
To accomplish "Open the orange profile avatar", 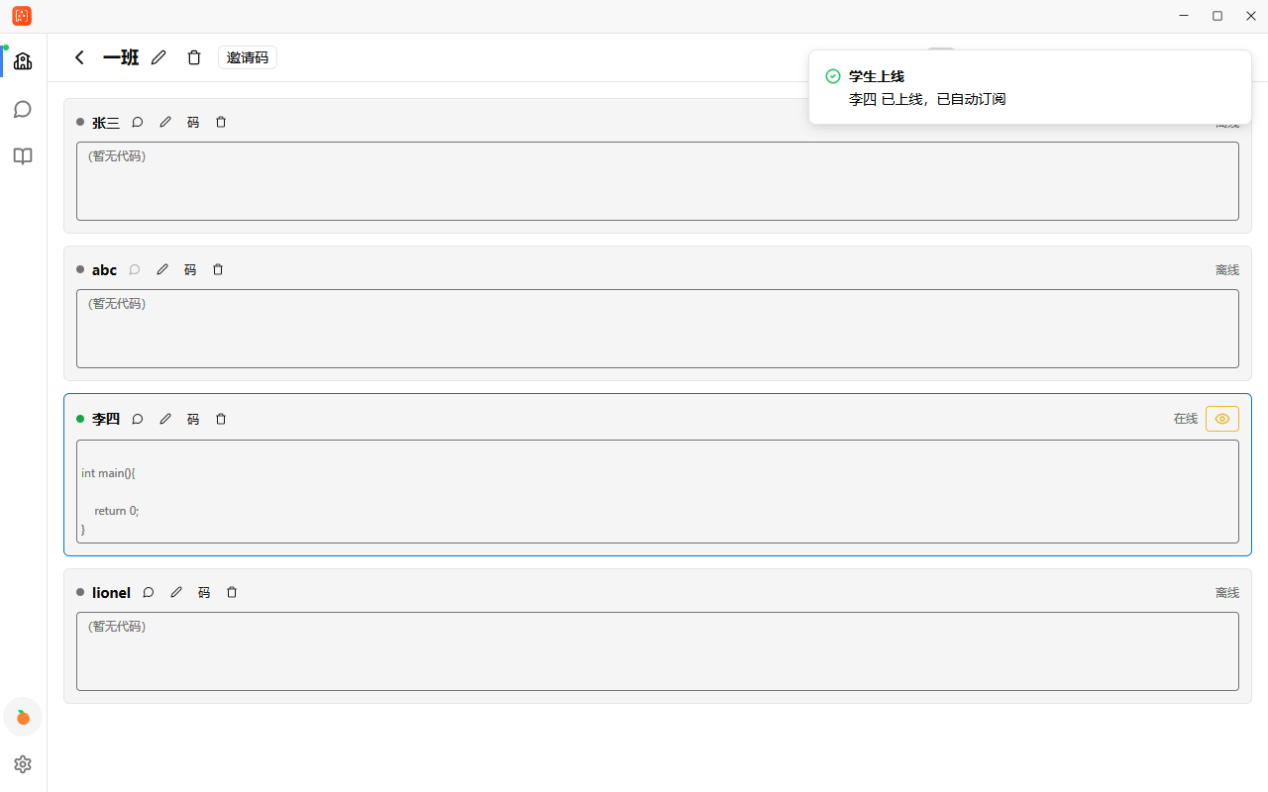I will tap(23, 717).
